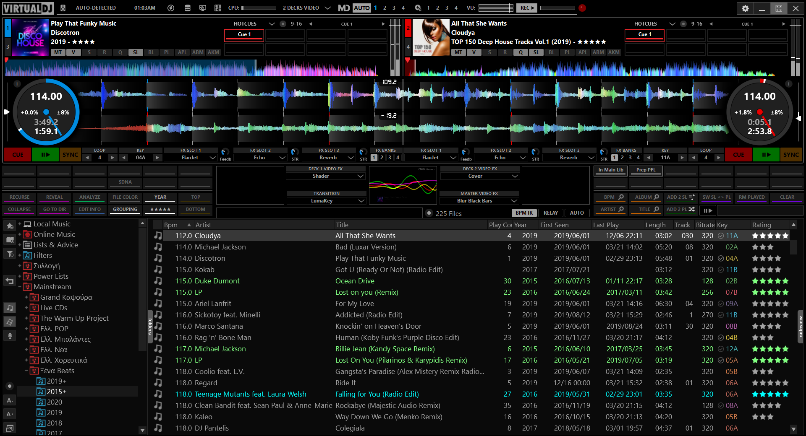Play or pause deck 2
Screen dimensions: 806x436
coord(766,155)
